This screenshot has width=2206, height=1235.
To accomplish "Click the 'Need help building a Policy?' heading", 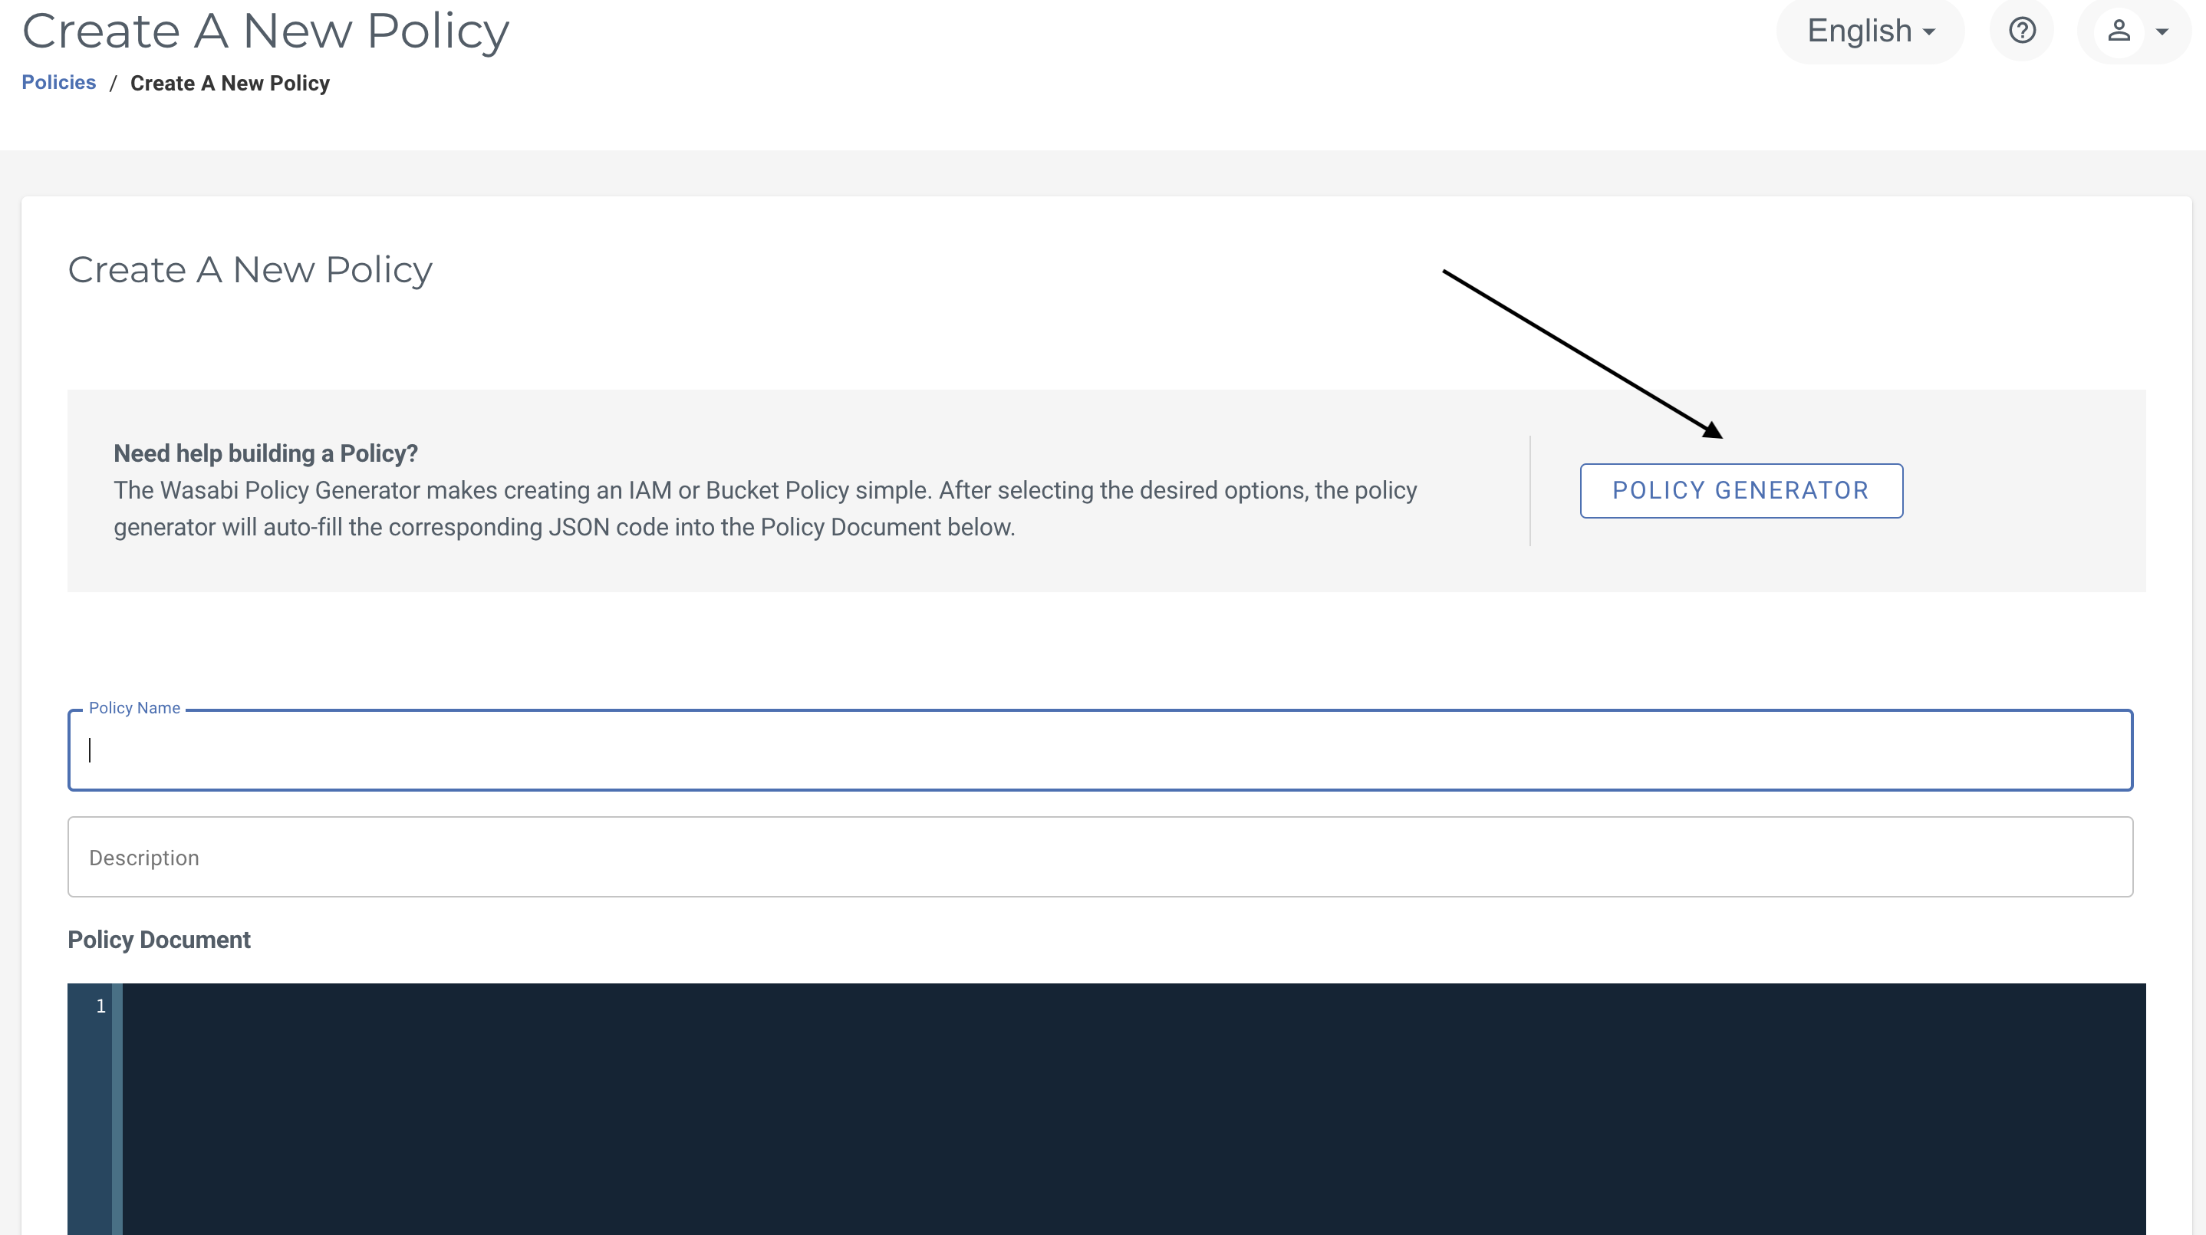I will tap(265, 453).
